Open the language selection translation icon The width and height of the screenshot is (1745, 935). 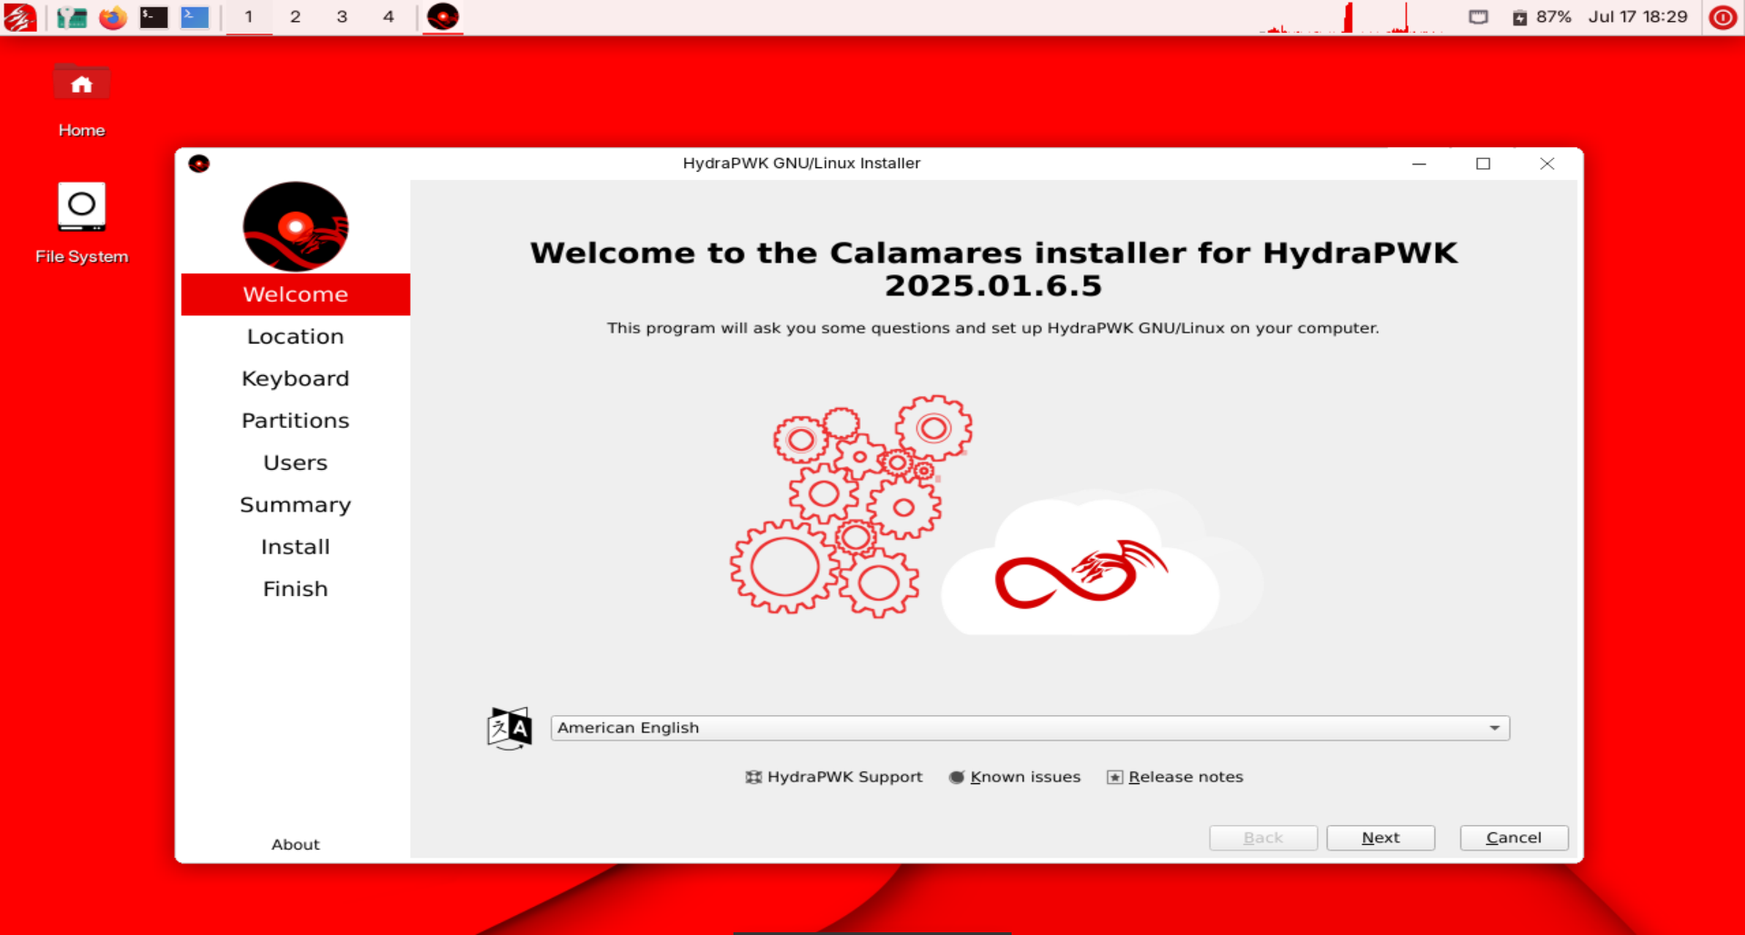point(509,728)
